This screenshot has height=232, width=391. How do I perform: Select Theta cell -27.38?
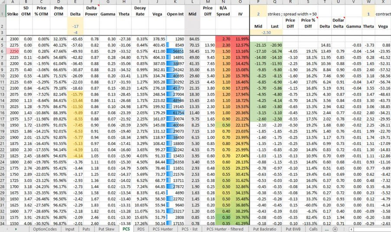coord(124,39)
